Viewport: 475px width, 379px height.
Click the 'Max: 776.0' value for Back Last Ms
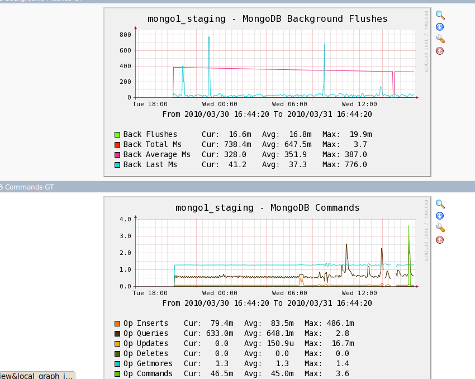point(345,164)
